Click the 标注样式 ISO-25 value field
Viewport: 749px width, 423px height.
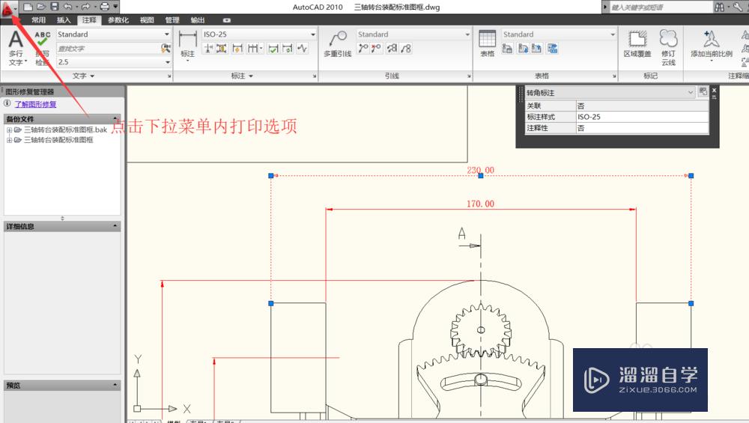coord(642,117)
